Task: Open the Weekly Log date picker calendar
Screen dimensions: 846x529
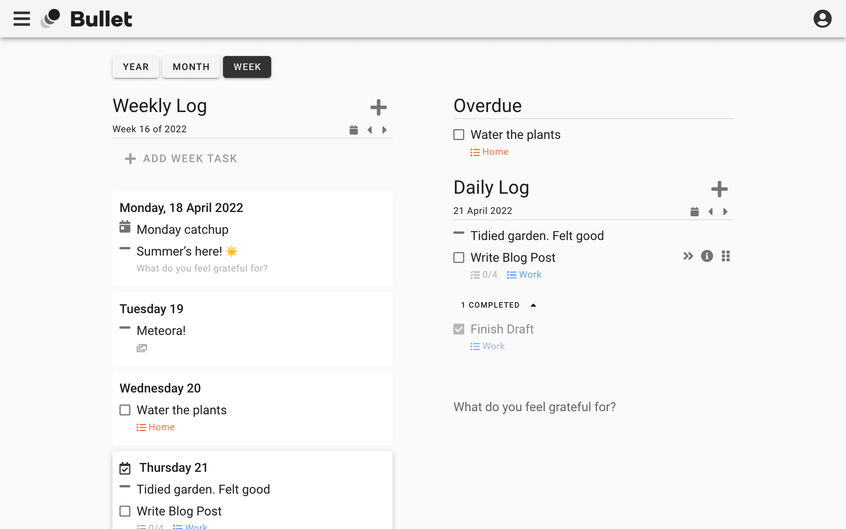Action: (353, 130)
